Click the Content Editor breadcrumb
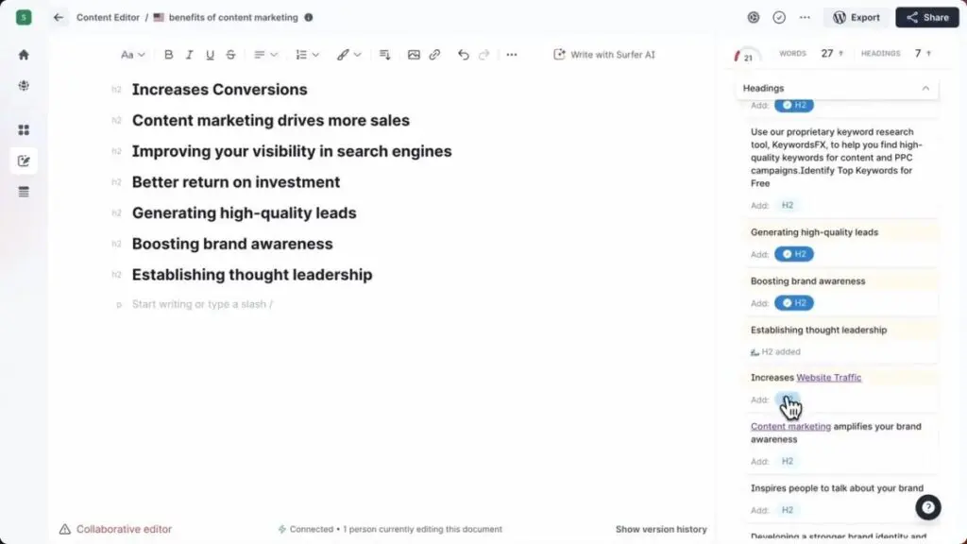The image size is (967, 544). coord(108,17)
